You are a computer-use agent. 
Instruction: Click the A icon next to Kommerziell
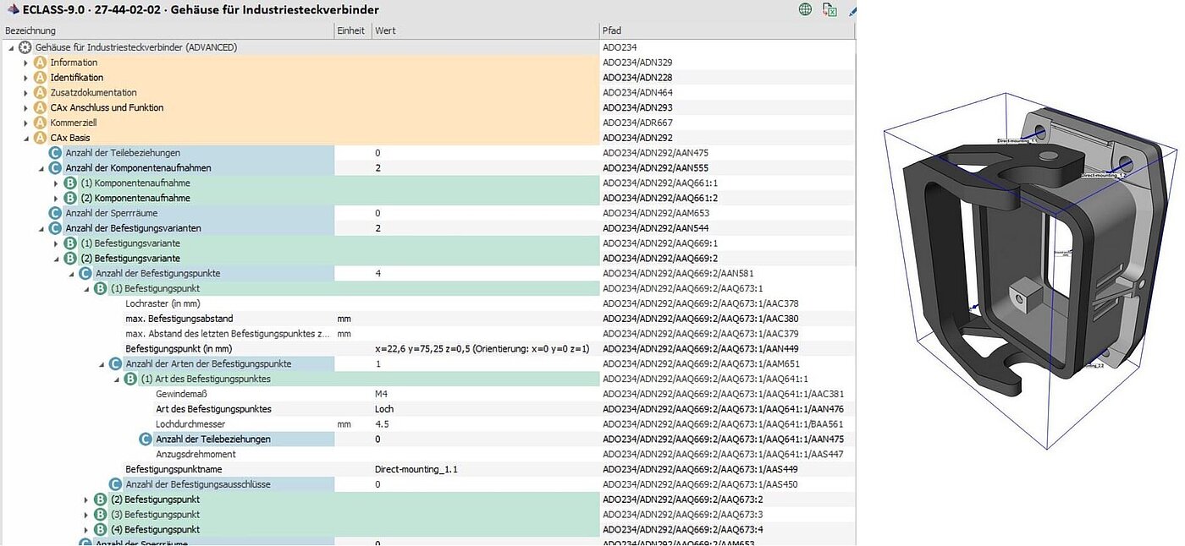click(x=40, y=123)
